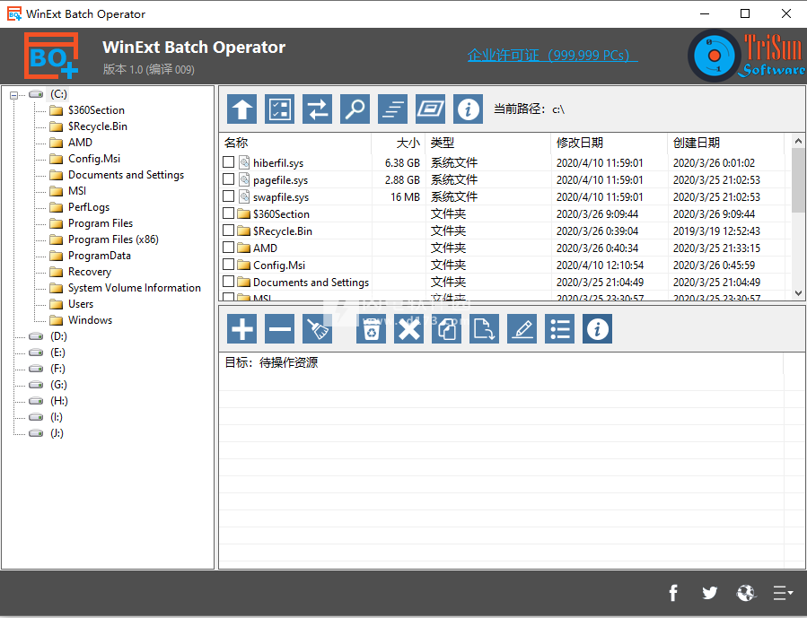Select the (D:) drive in the tree
Screen dimensions: 807x618
click(58, 336)
